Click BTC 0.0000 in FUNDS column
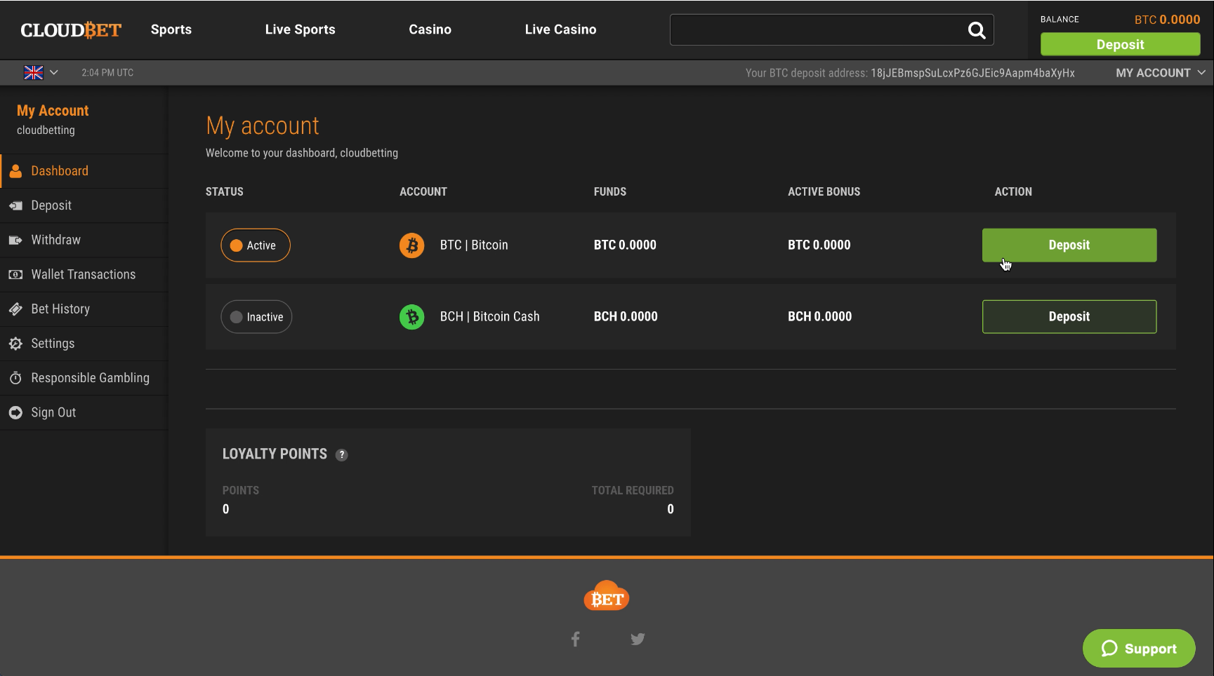This screenshot has width=1214, height=676. 625,245
